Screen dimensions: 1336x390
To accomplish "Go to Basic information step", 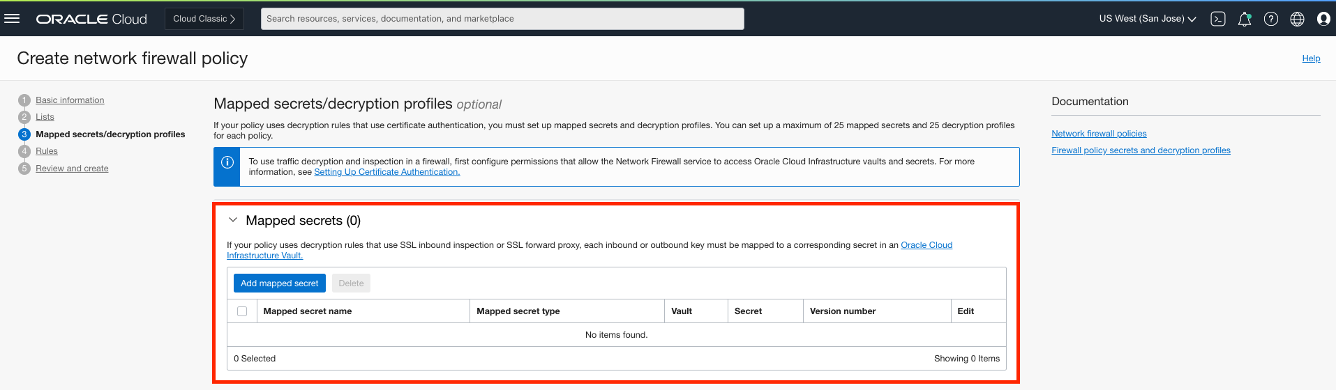I will coord(70,100).
